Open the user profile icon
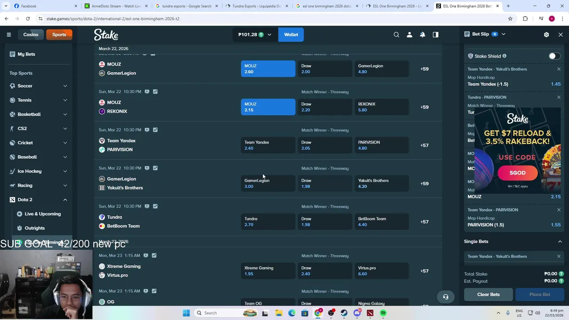The image size is (569, 320). click(x=409, y=34)
